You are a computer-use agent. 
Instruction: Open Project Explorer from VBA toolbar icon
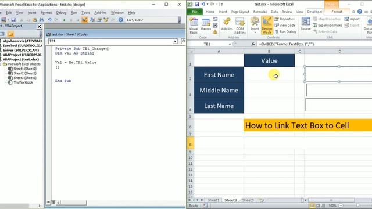pos(92,20)
